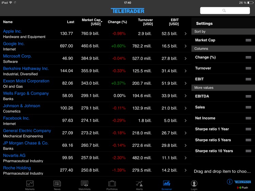255x191 pixels.
Task: Sort by the Turnover [USD] column header
Action: coord(146,22)
